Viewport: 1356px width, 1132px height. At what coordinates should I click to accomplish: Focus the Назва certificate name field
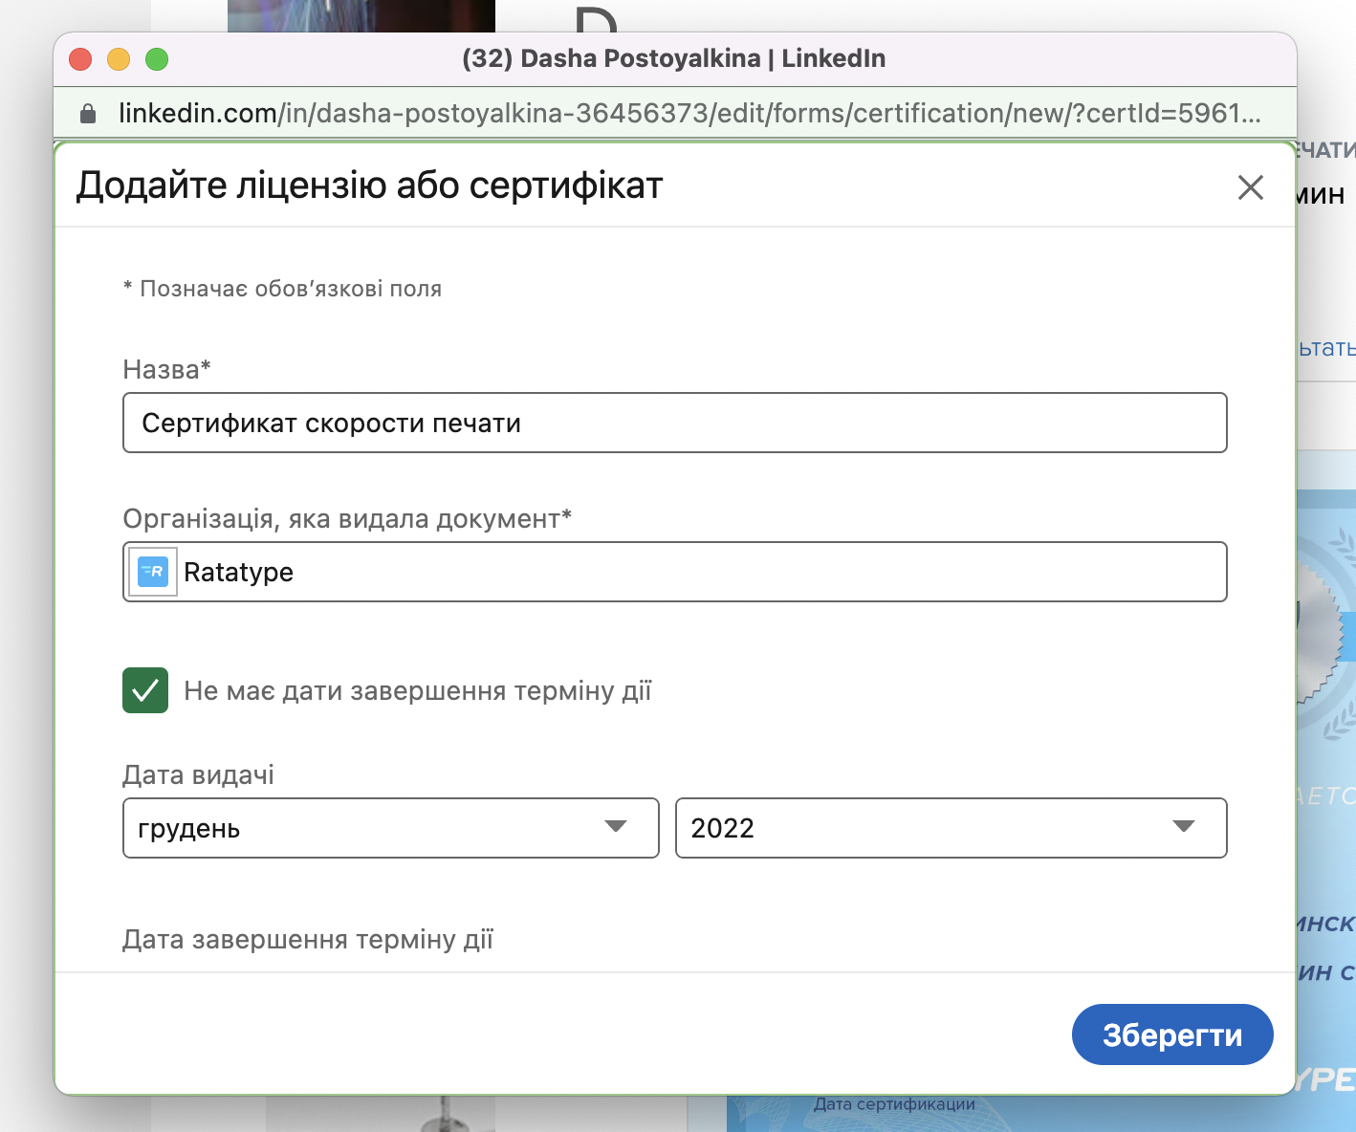pos(674,423)
